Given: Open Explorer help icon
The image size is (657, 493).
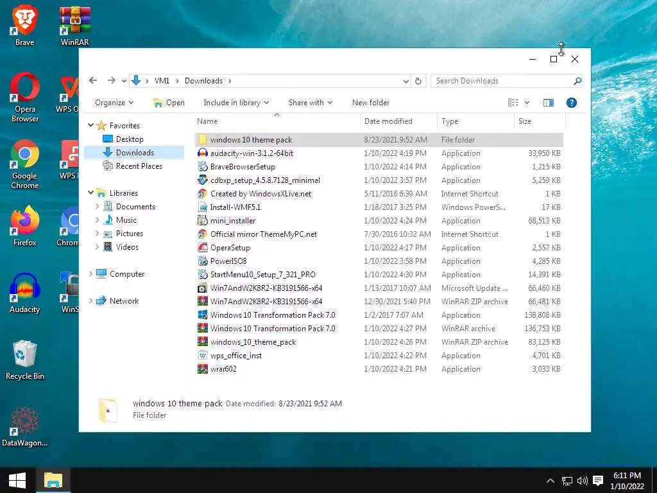Looking at the screenshot, I should 572,103.
